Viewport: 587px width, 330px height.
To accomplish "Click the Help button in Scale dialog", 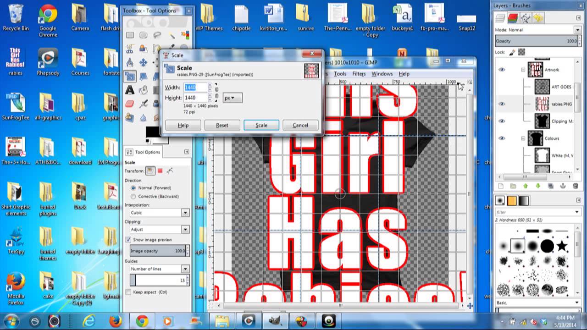I will point(183,125).
